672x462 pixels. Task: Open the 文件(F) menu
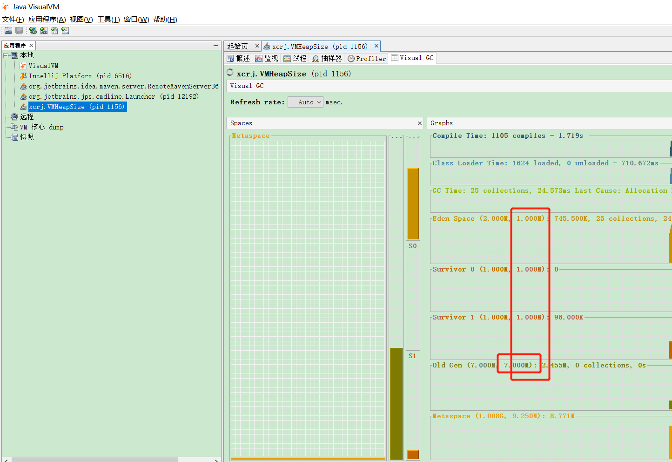click(x=13, y=20)
